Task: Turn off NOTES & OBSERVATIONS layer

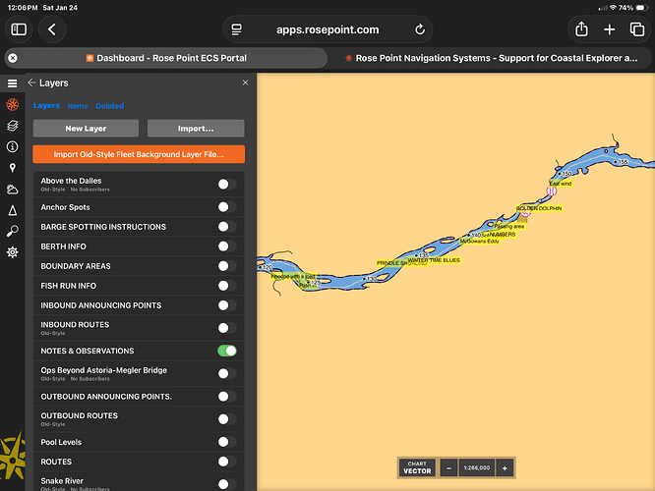Action: coord(227,351)
